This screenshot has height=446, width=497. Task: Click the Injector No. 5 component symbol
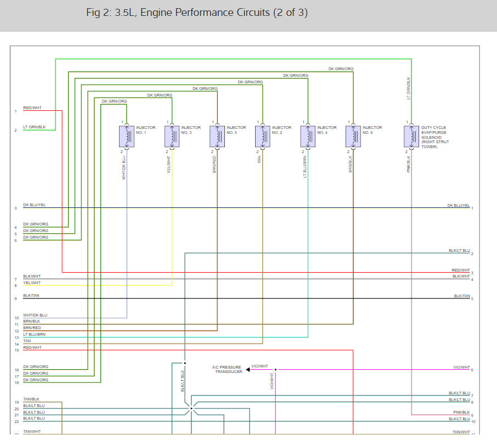pyautogui.click(x=217, y=136)
